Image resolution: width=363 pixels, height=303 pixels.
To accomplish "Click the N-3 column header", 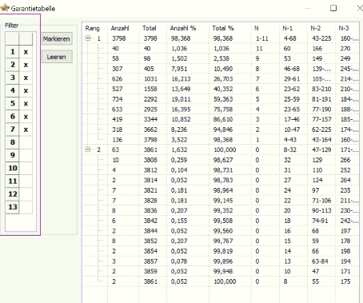I will tap(344, 28).
